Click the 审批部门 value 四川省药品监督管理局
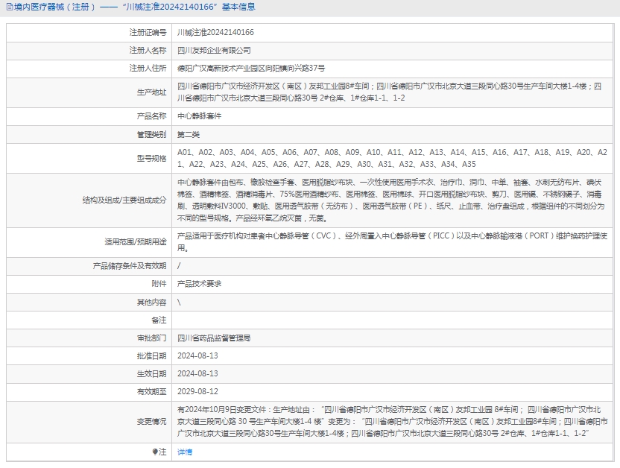 click(x=214, y=338)
